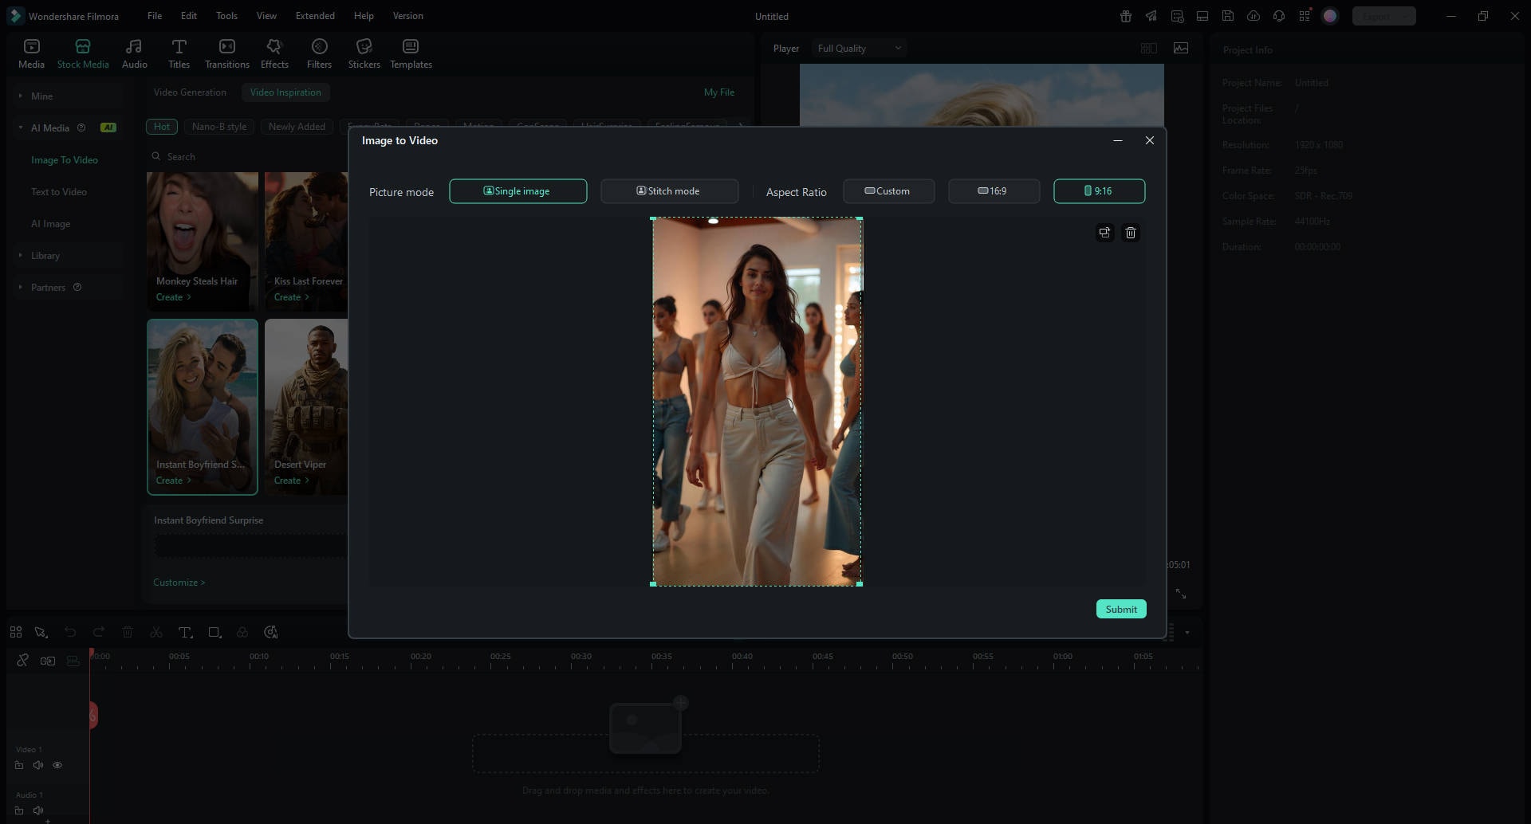Lock the Audio 1 track
The width and height of the screenshot is (1531, 824).
point(19,810)
